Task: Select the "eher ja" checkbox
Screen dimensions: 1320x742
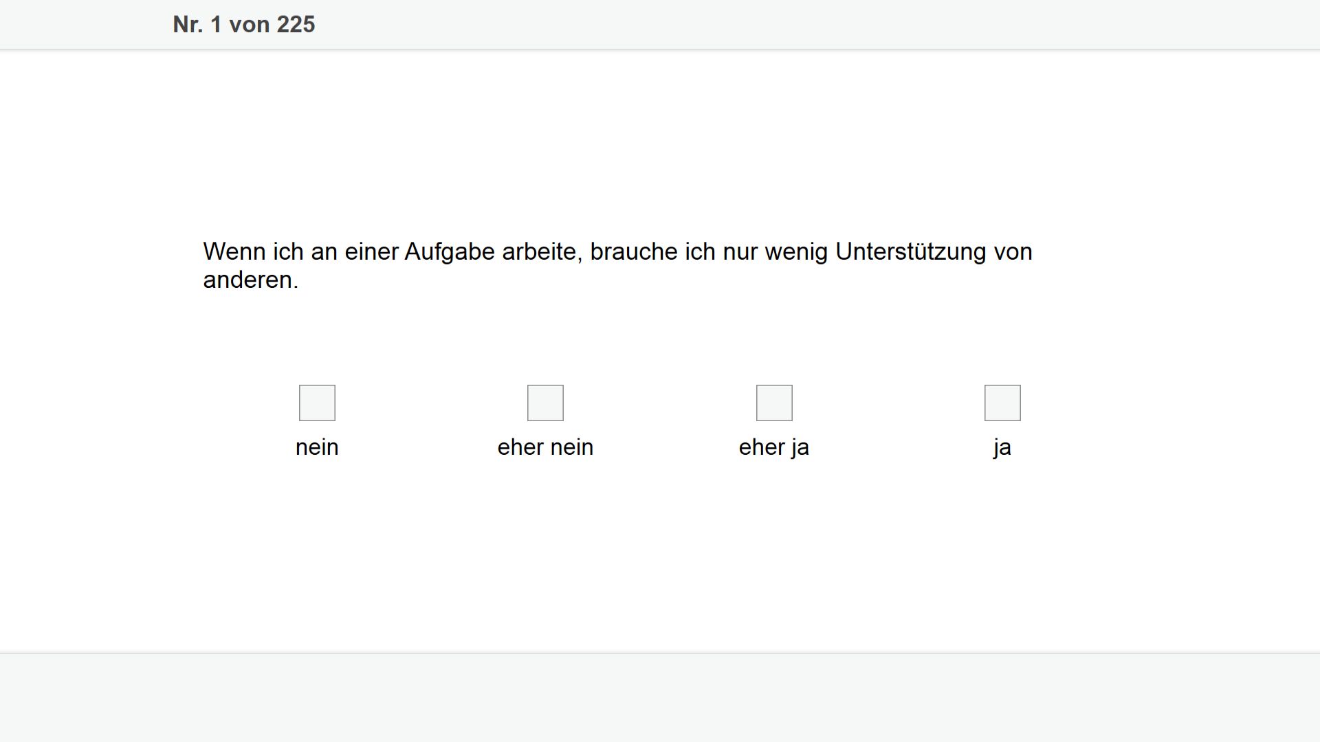Action: tap(774, 403)
